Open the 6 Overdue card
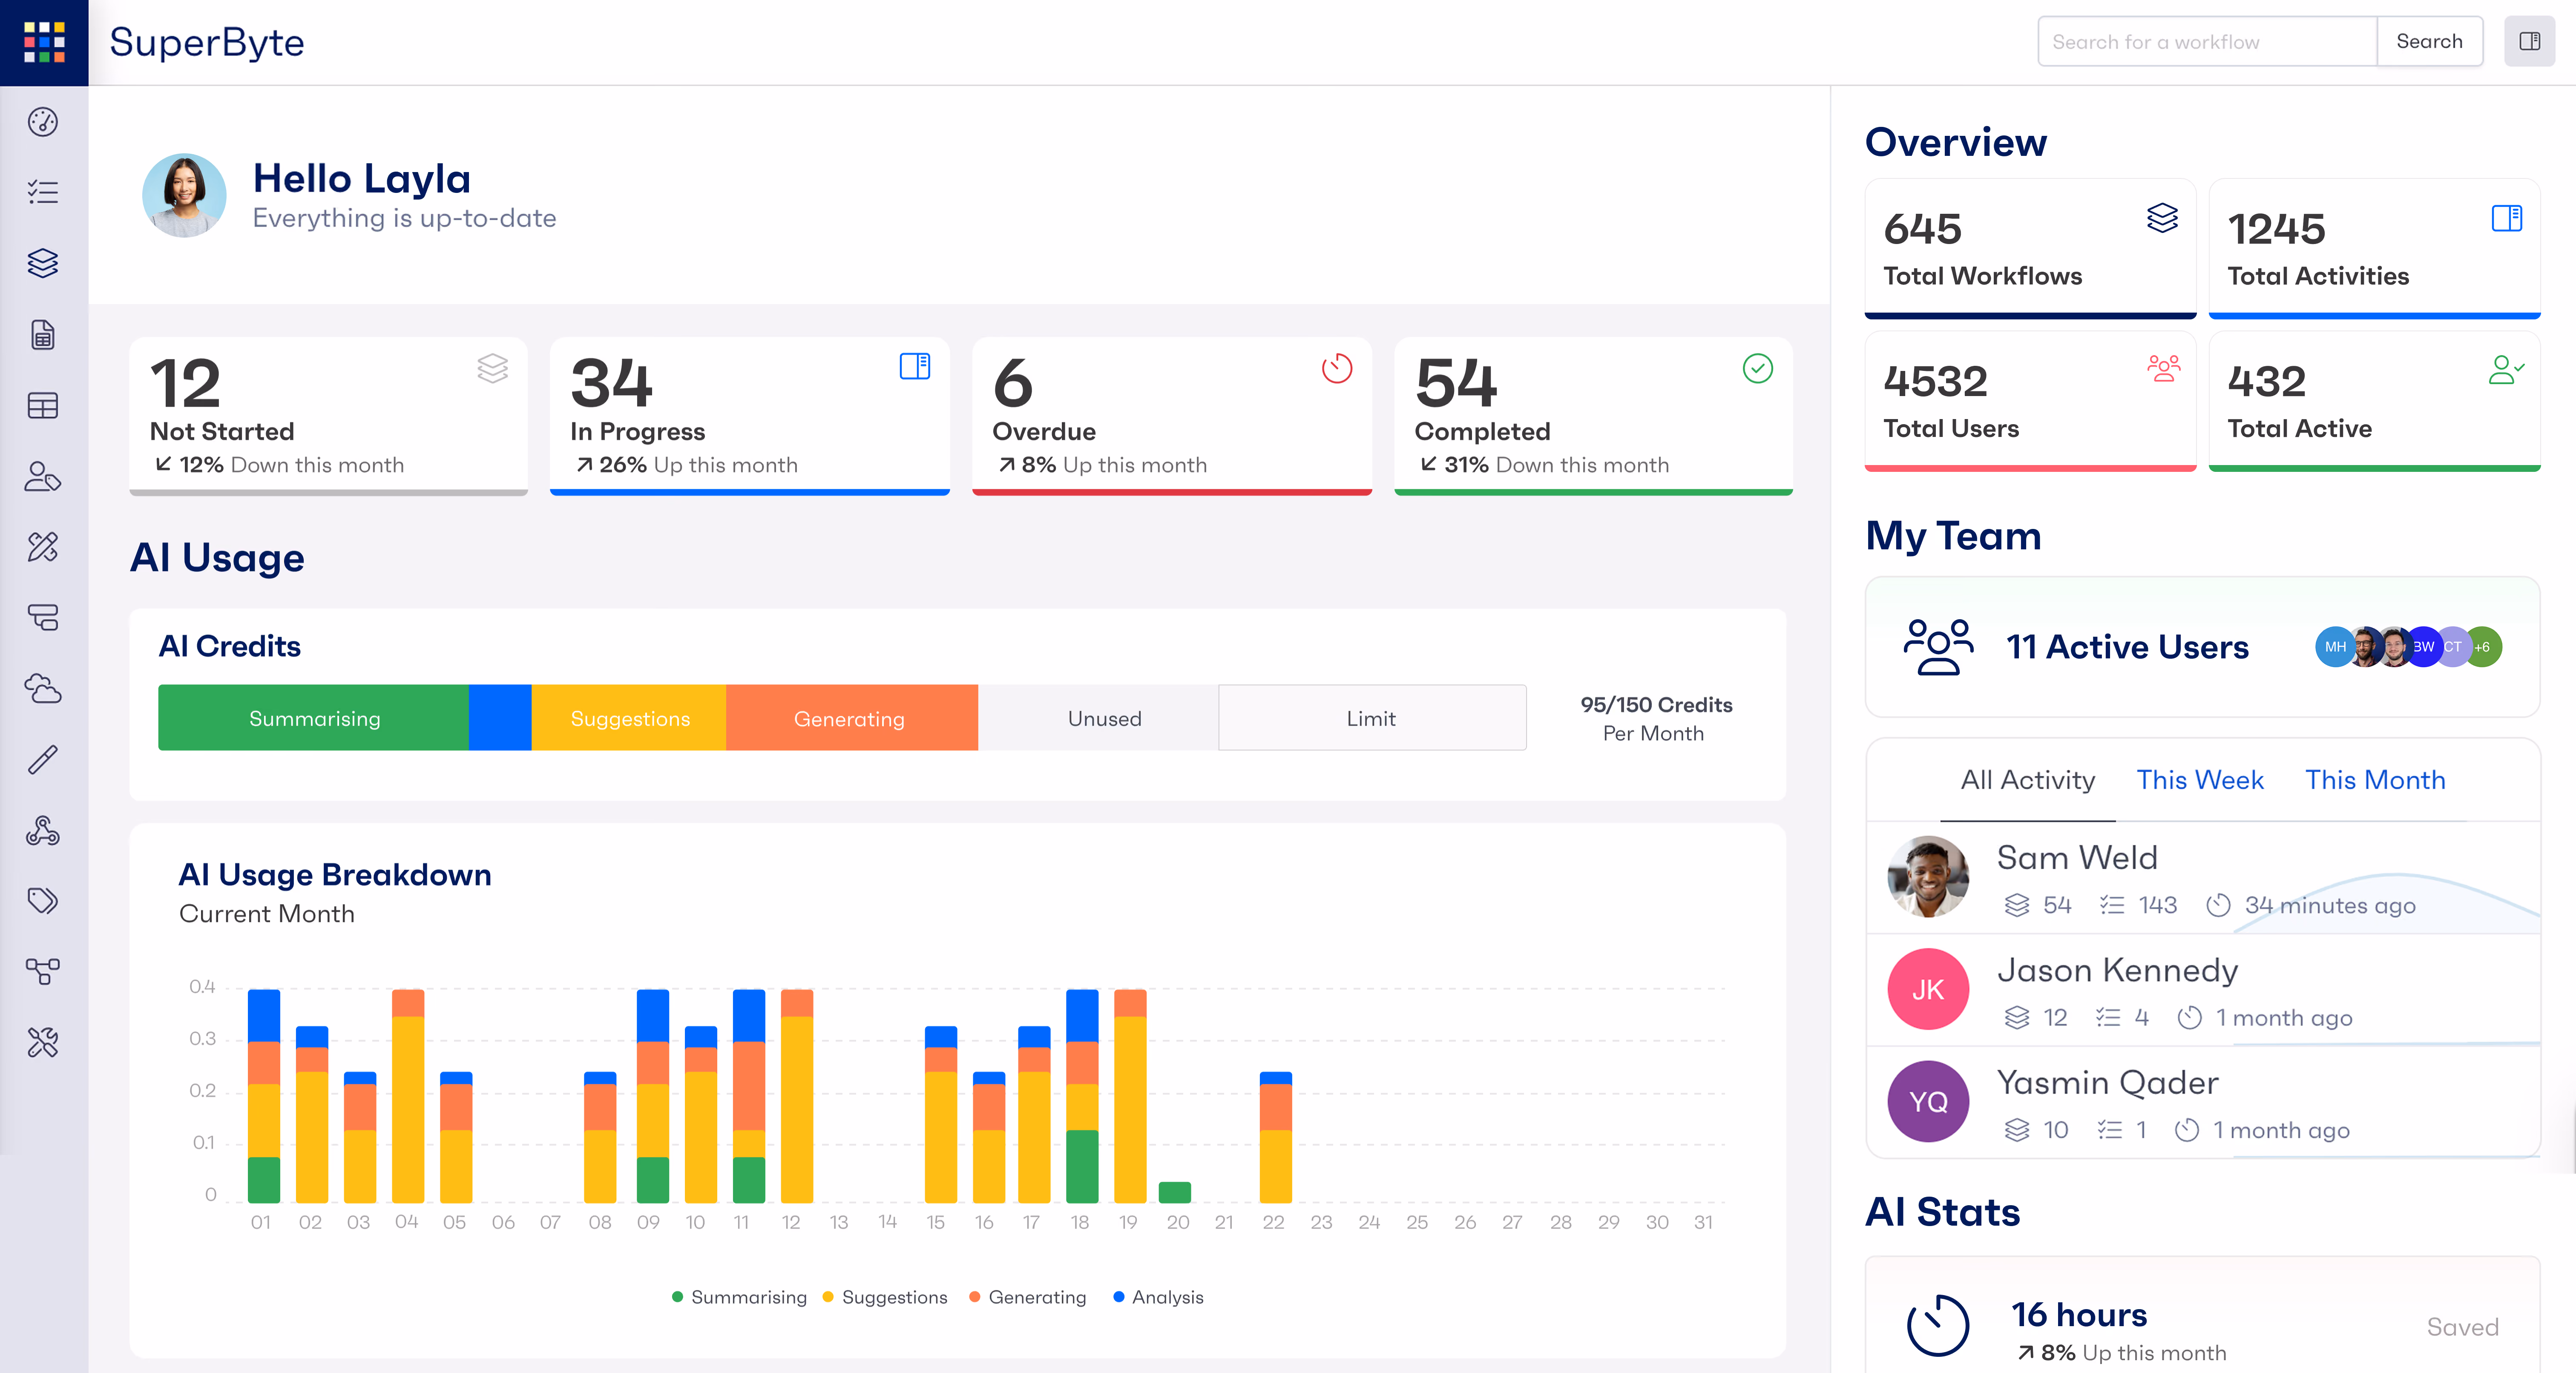This screenshot has width=2576, height=1373. [x=1172, y=416]
